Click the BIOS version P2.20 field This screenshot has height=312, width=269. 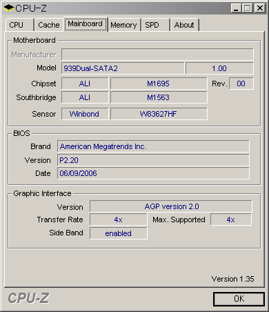tap(153, 160)
